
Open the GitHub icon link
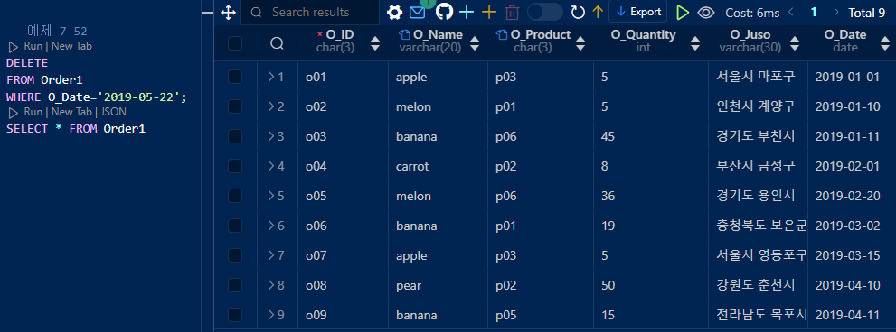coord(444,12)
